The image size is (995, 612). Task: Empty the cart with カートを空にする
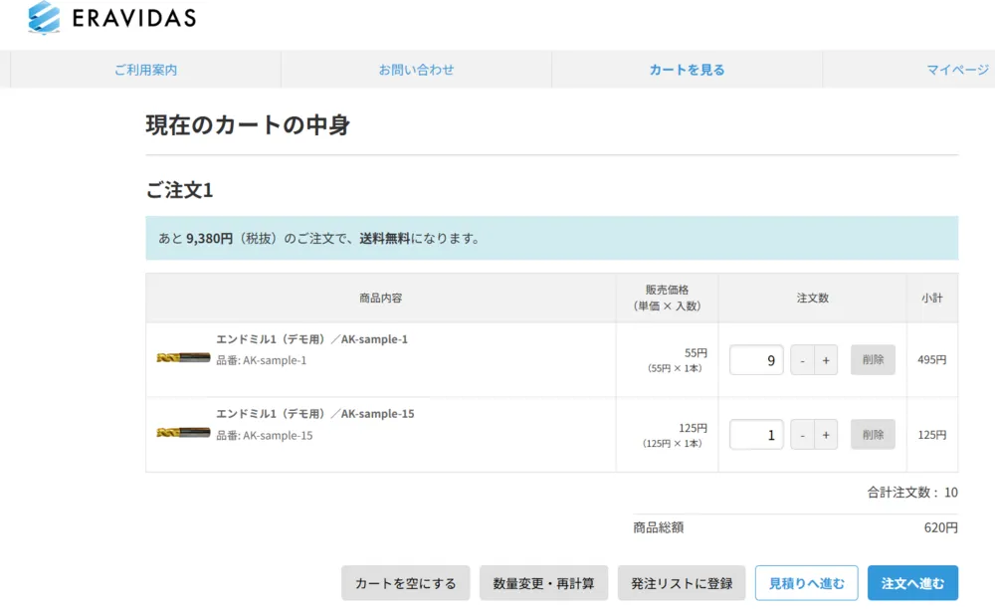click(x=405, y=583)
